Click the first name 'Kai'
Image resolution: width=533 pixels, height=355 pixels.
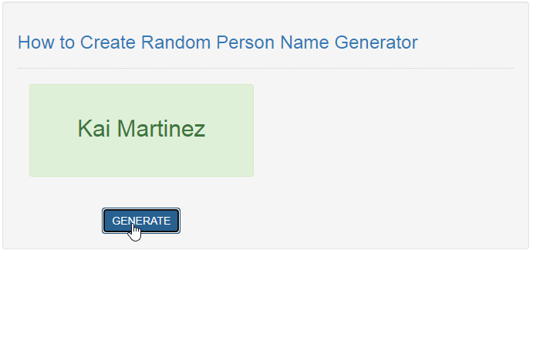click(94, 129)
